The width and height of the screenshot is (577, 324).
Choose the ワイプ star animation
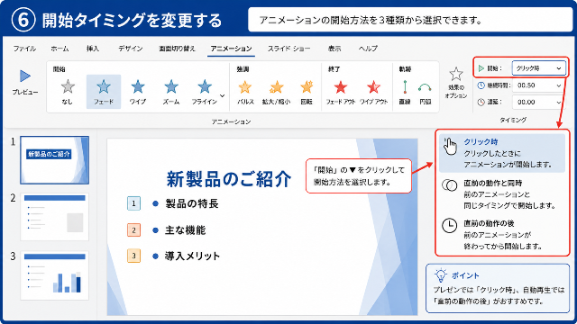coord(138,87)
